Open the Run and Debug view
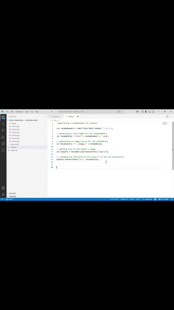The width and height of the screenshot is (174, 310). 3,137
